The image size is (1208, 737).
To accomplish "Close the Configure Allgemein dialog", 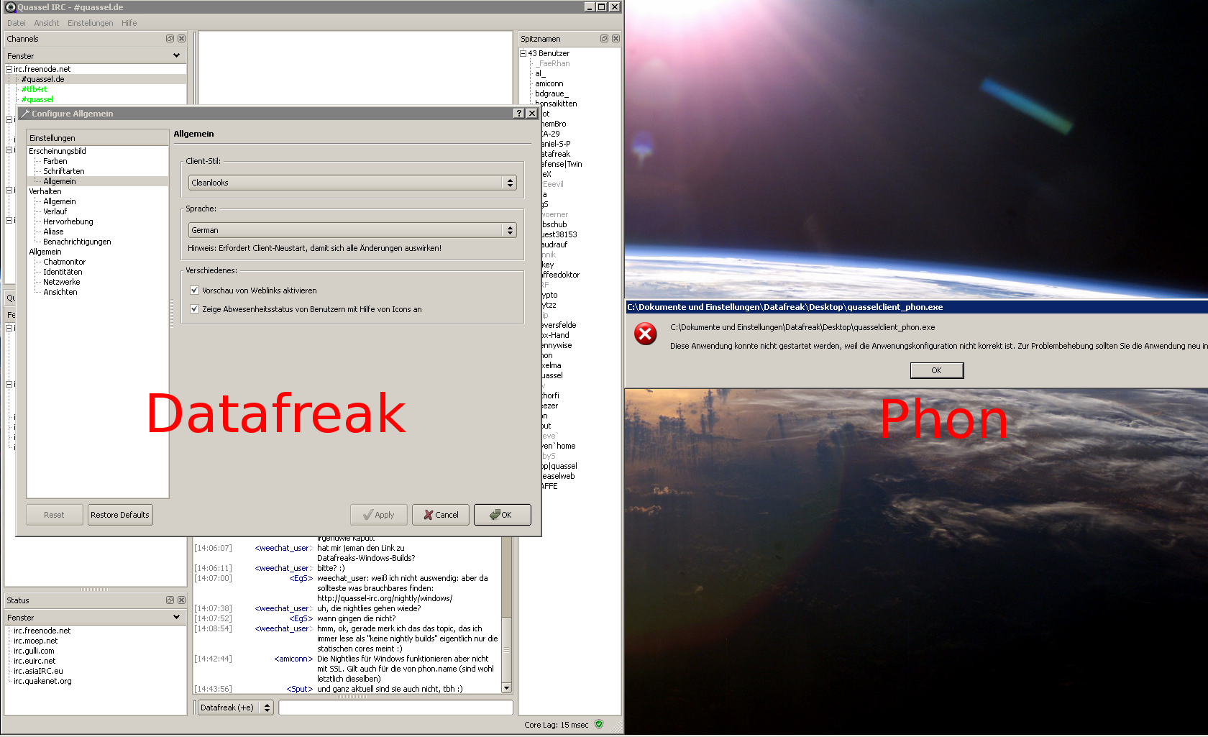I will click(x=532, y=113).
